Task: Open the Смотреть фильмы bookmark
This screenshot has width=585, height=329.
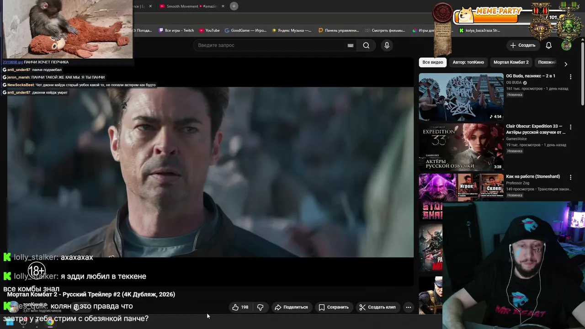Action: pos(385,31)
